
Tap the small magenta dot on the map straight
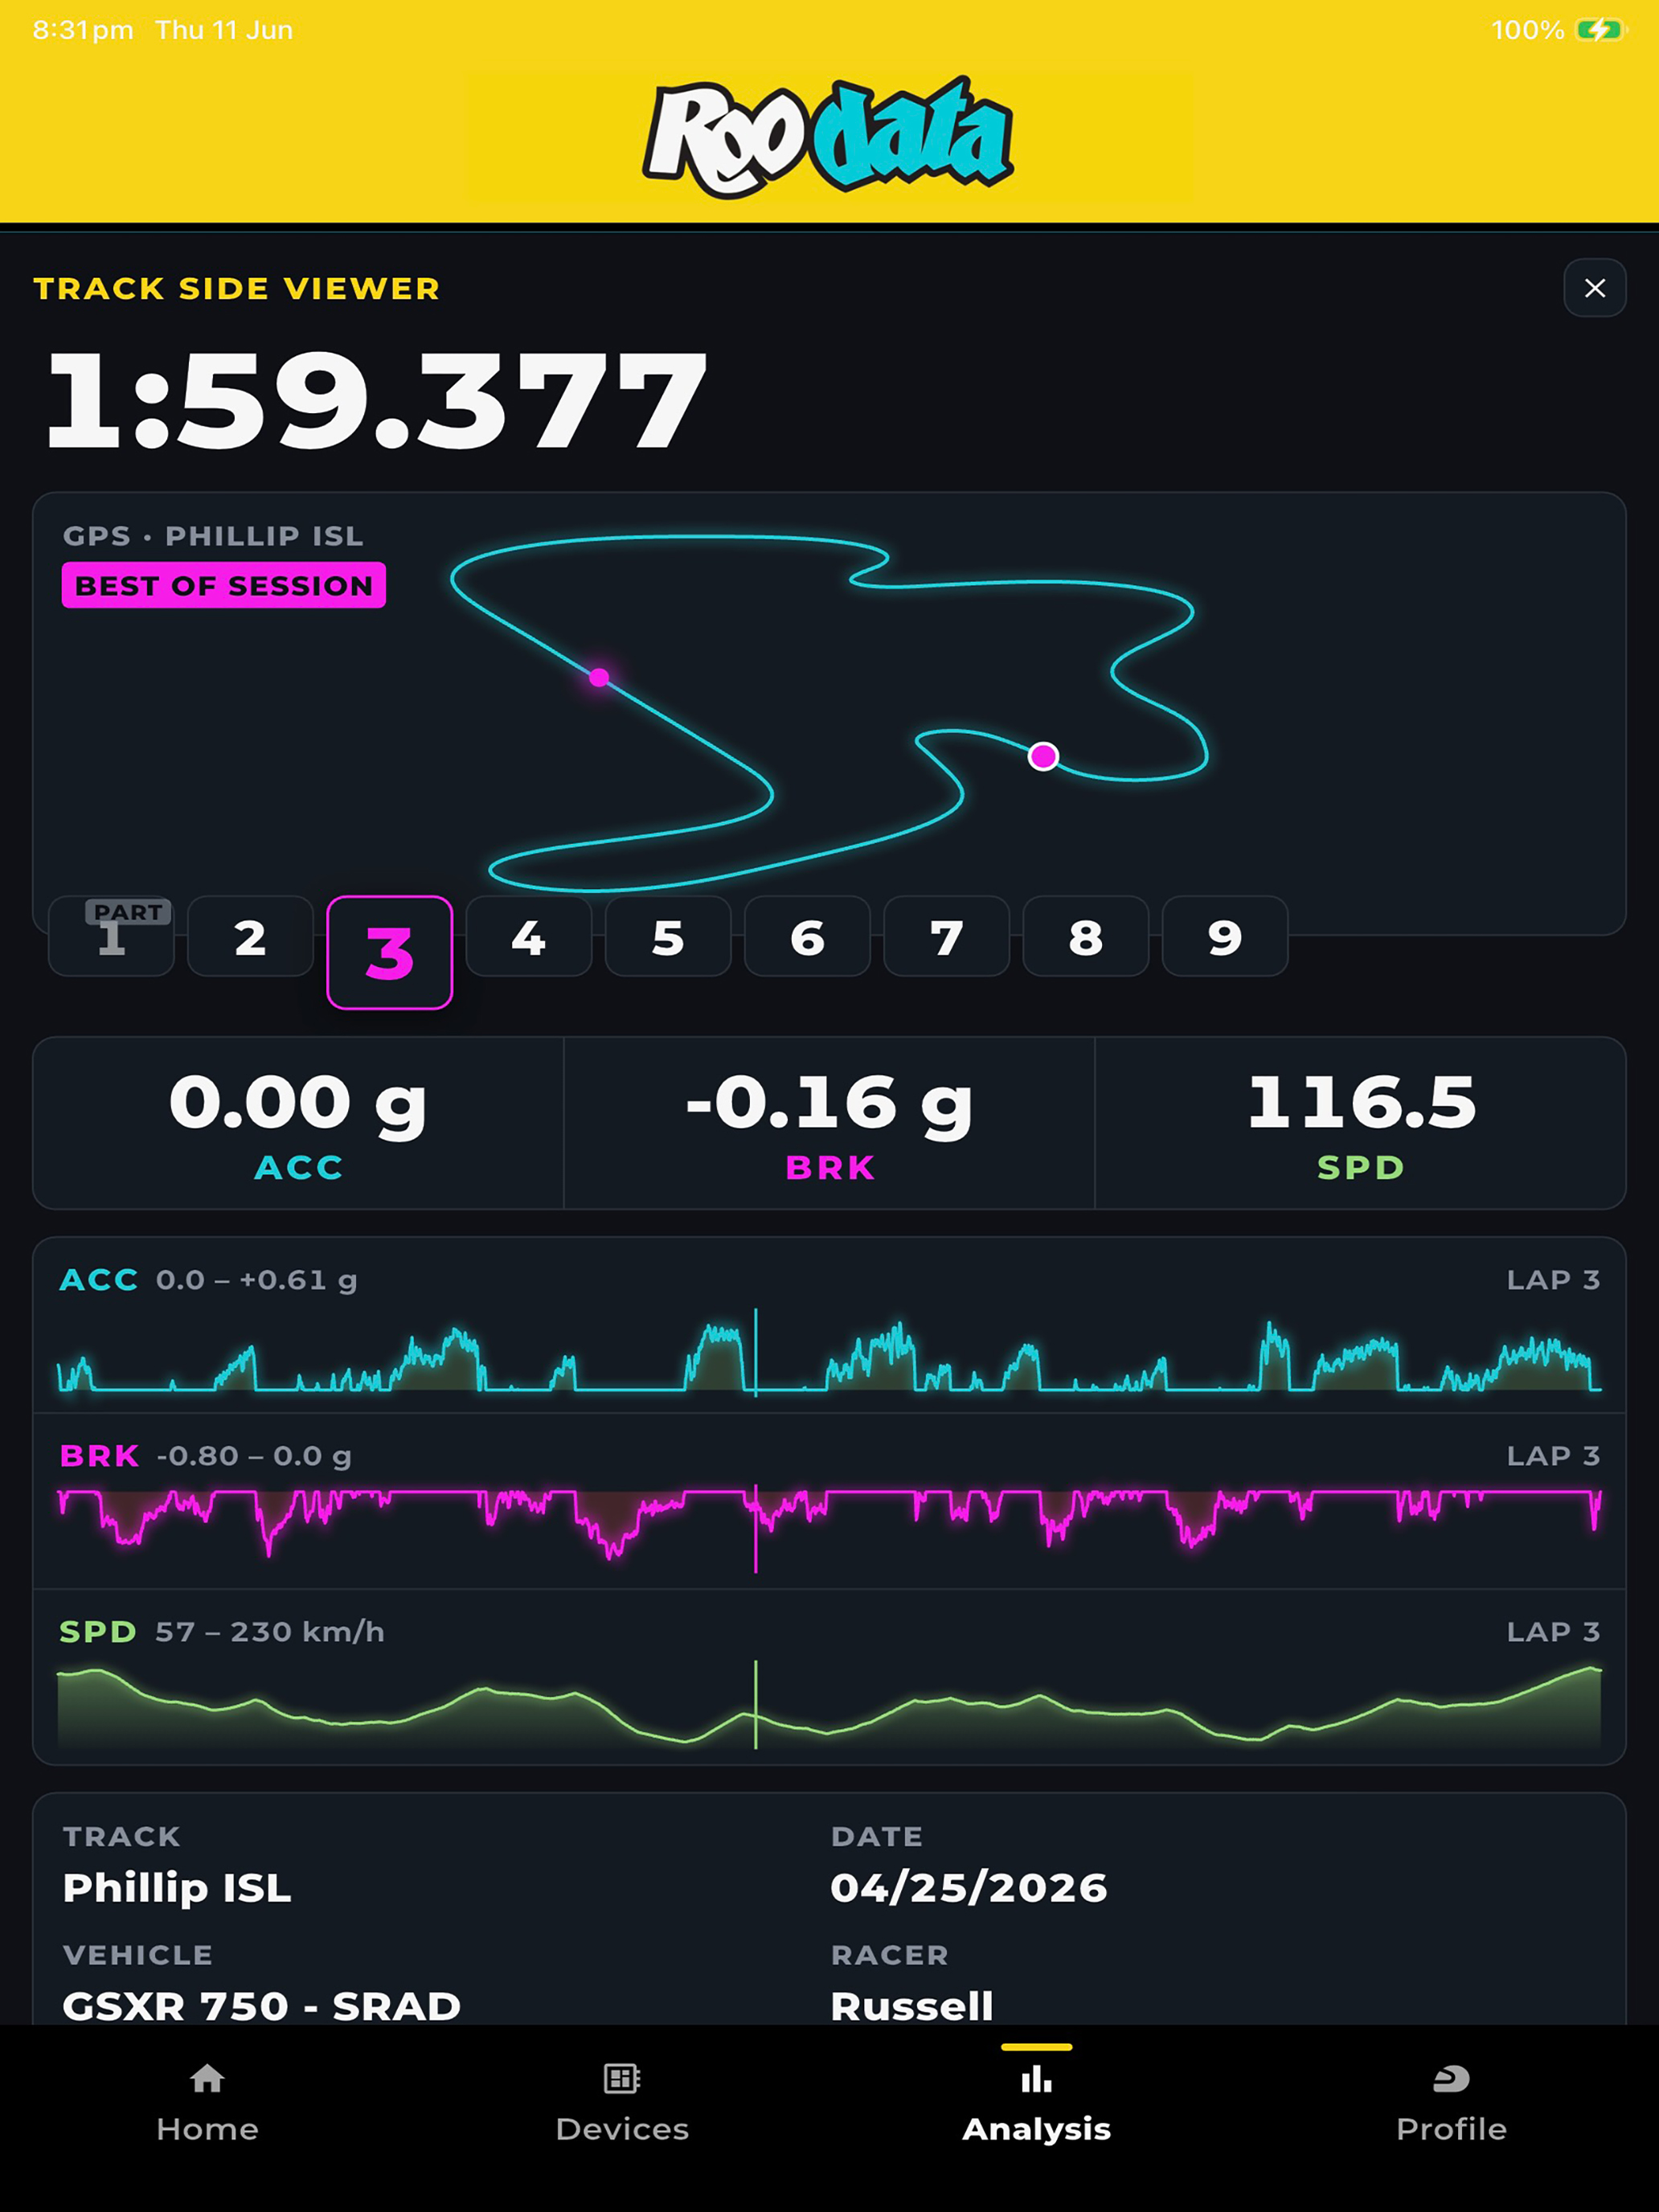click(599, 678)
